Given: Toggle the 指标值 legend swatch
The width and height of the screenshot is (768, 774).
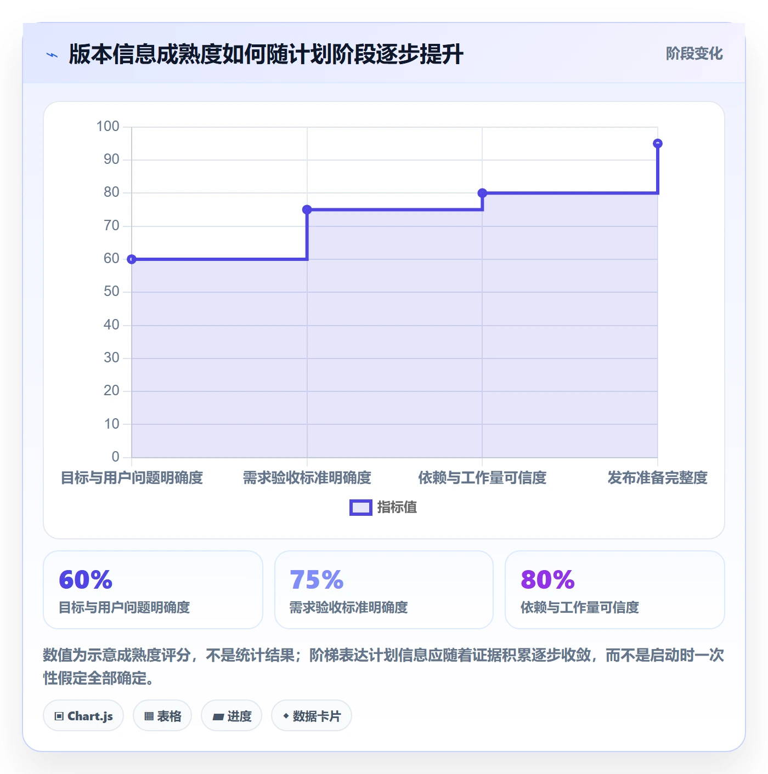Looking at the screenshot, I should [361, 508].
